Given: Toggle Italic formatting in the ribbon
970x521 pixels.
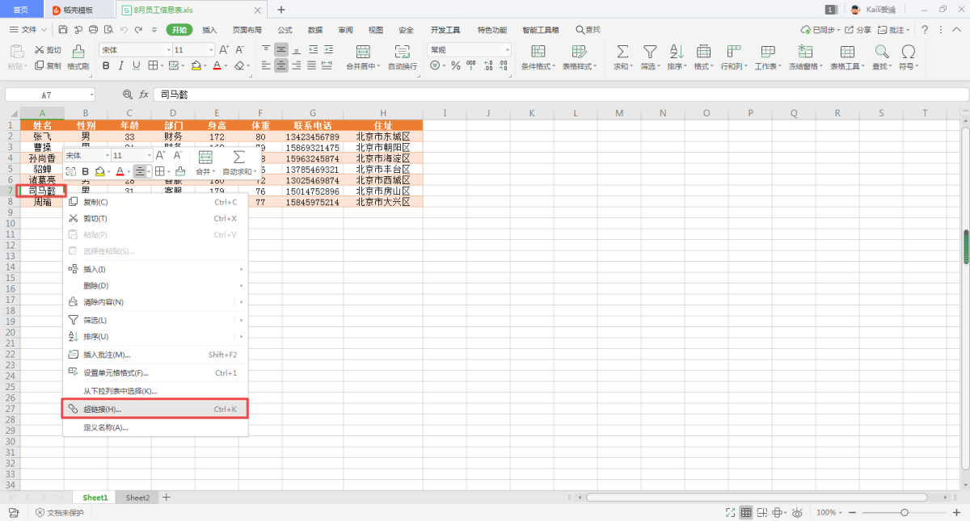Looking at the screenshot, I should pyautogui.click(x=121, y=65).
